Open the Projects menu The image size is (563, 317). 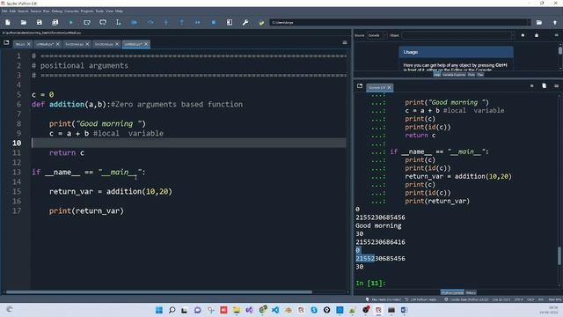(86, 11)
